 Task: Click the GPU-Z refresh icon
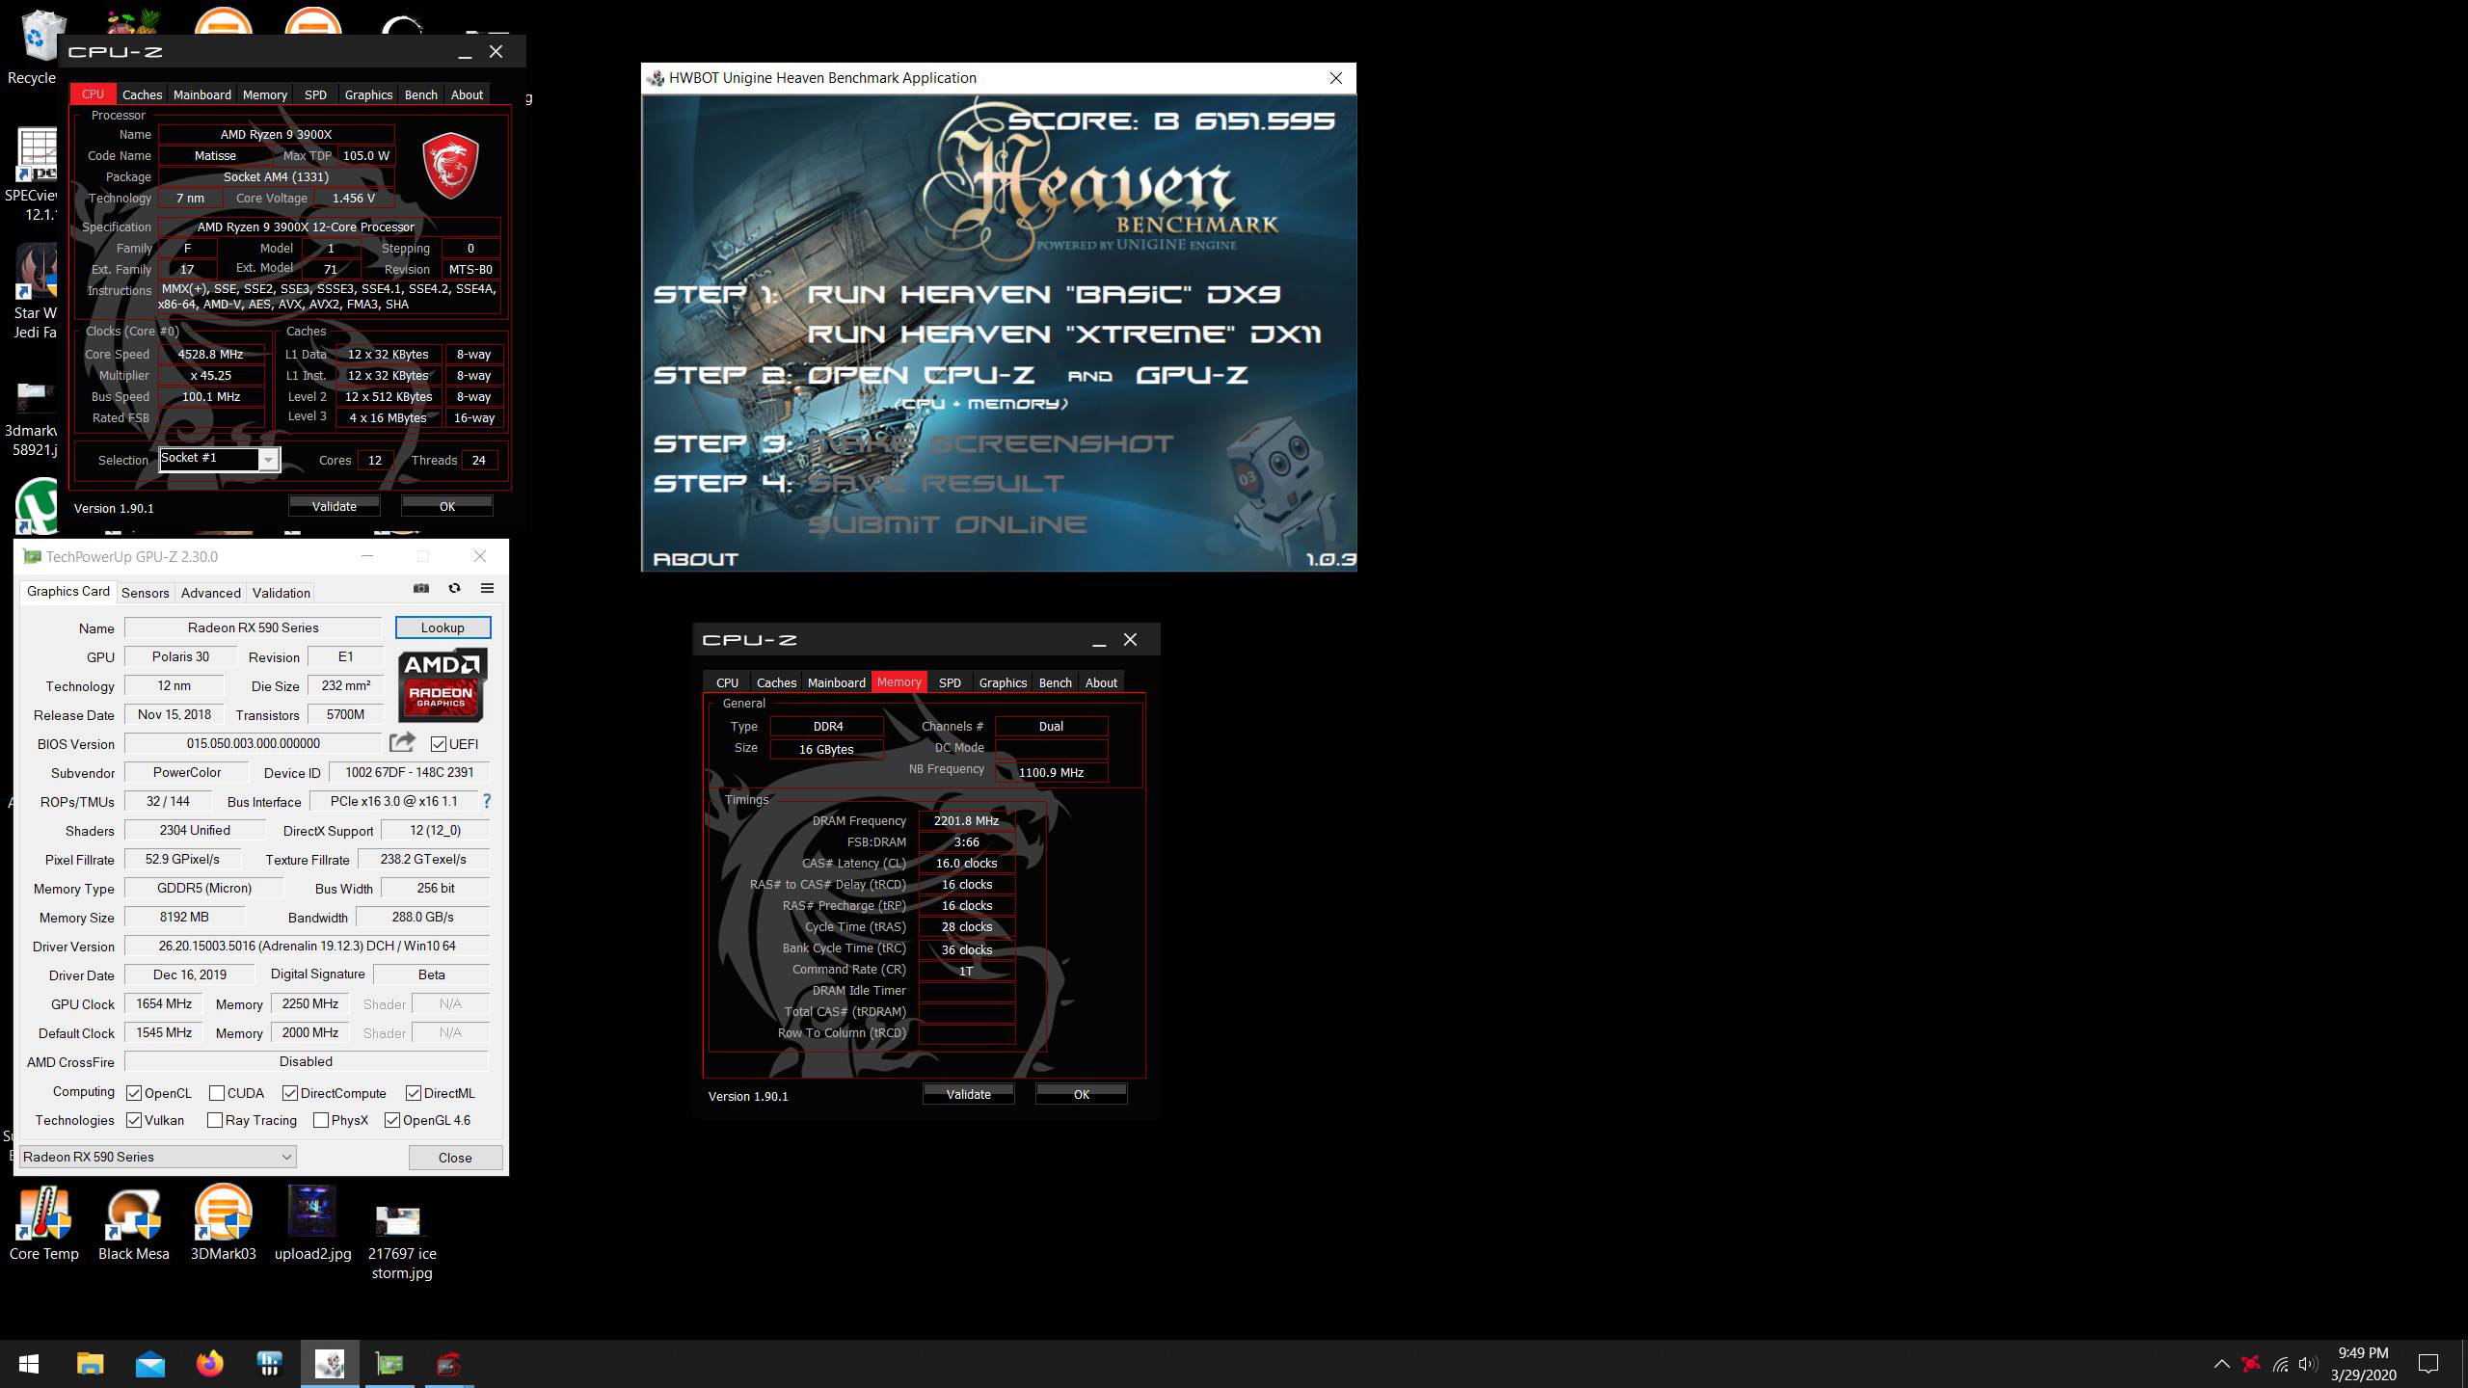(x=454, y=588)
